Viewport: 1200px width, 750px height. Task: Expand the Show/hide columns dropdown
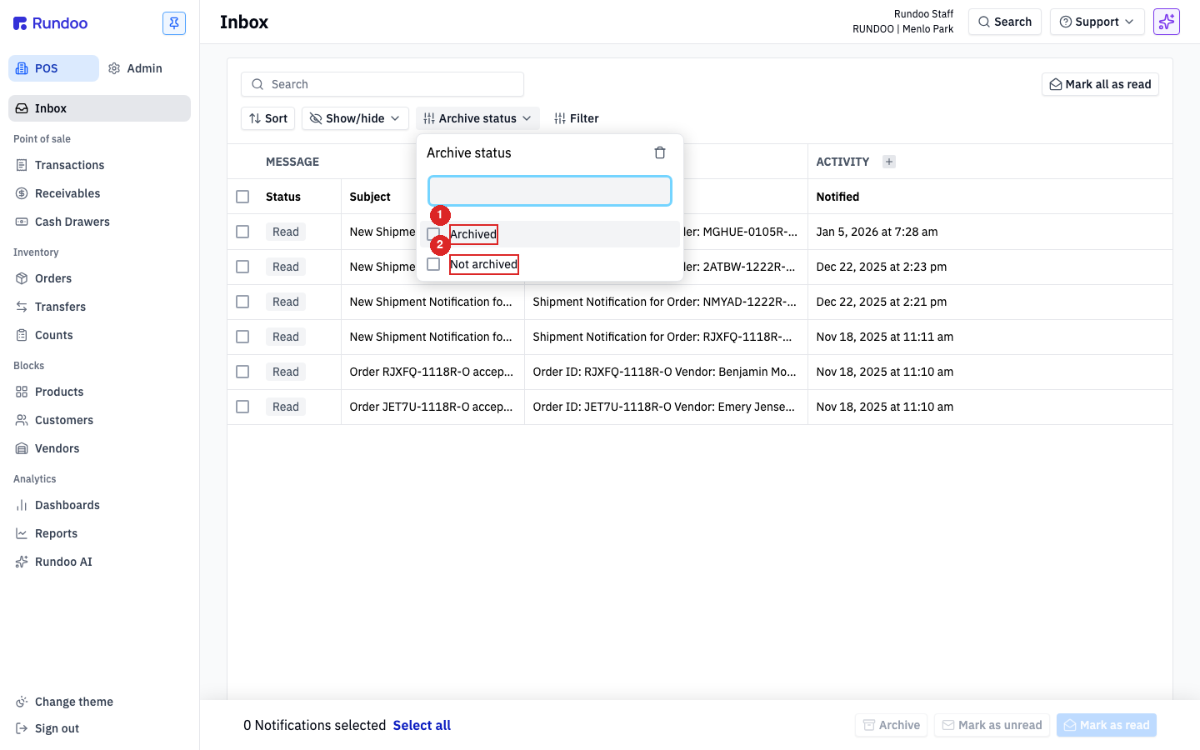355,118
